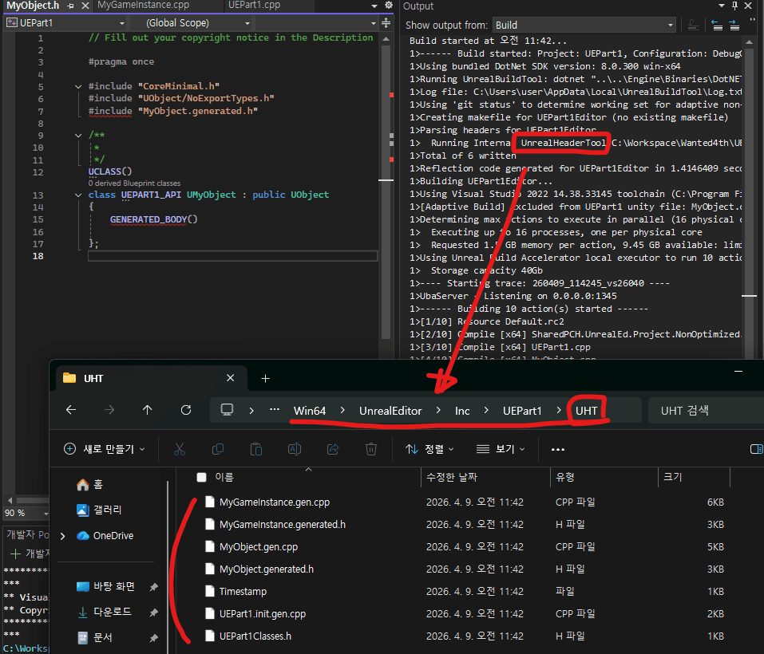Collapse the UMyObject class code block

[78, 195]
